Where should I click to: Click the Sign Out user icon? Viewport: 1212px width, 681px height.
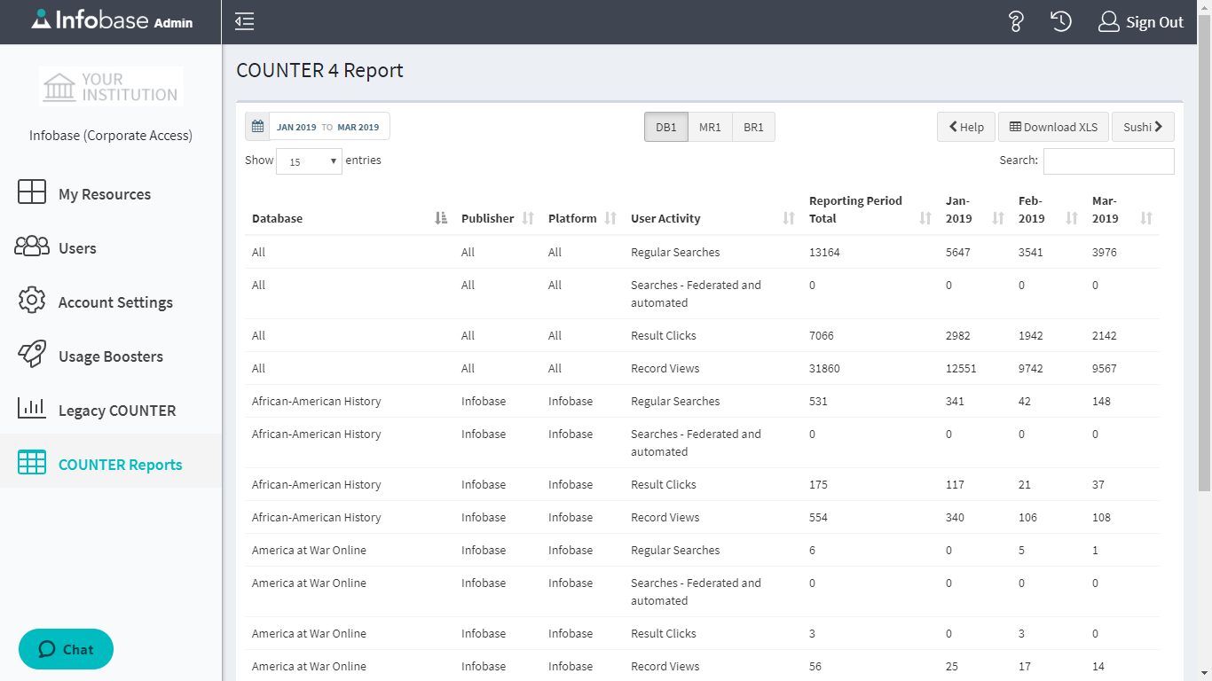1108,22
